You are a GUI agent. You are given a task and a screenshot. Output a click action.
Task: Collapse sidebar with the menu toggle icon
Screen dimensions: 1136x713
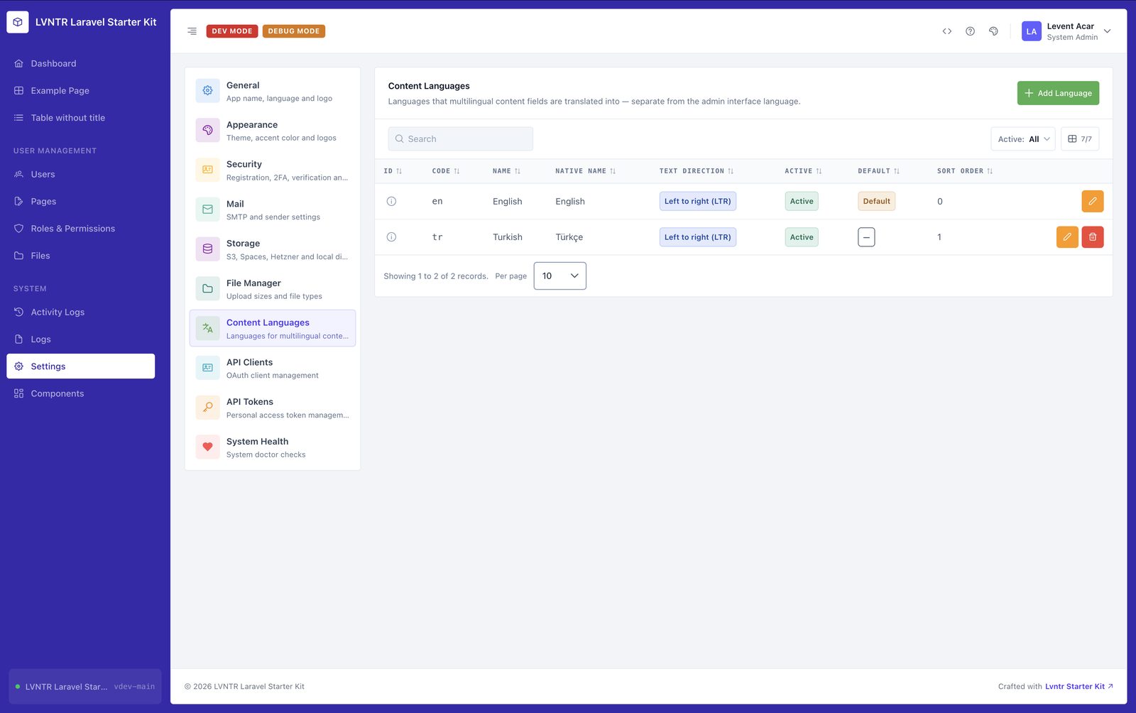point(192,31)
